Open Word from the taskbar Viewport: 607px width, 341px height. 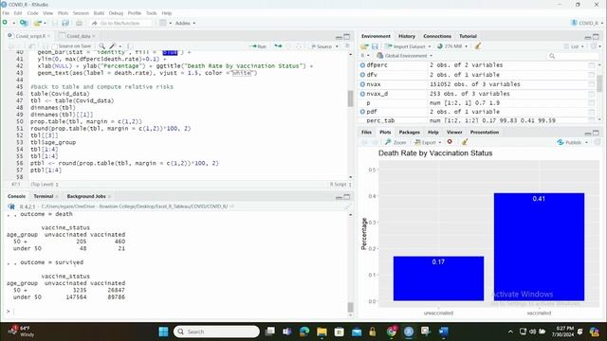coord(444,332)
